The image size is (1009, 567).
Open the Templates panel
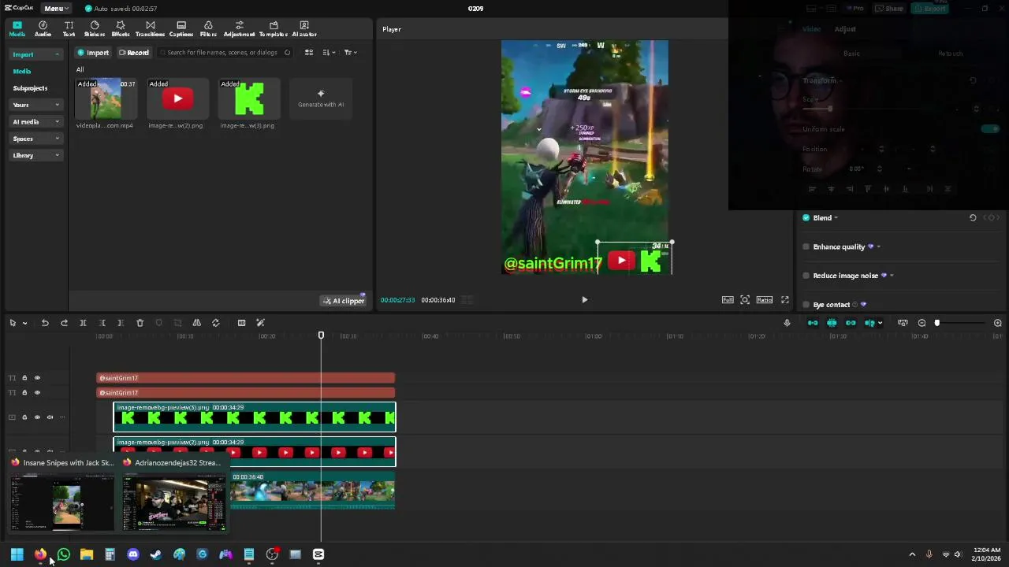[x=274, y=29]
